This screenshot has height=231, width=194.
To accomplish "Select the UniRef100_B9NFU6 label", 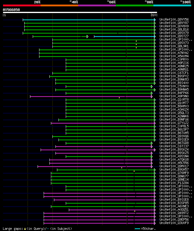I will coord(174,120).
